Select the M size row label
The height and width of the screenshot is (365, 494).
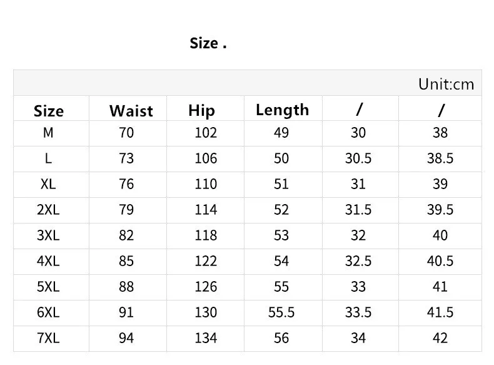(49, 133)
